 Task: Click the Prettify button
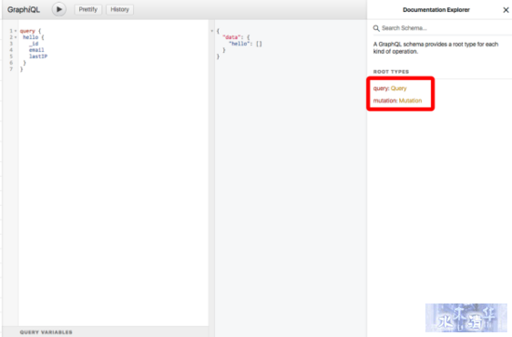pyautogui.click(x=88, y=9)
